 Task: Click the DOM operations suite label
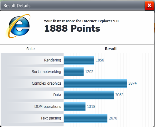click(48, 107)
